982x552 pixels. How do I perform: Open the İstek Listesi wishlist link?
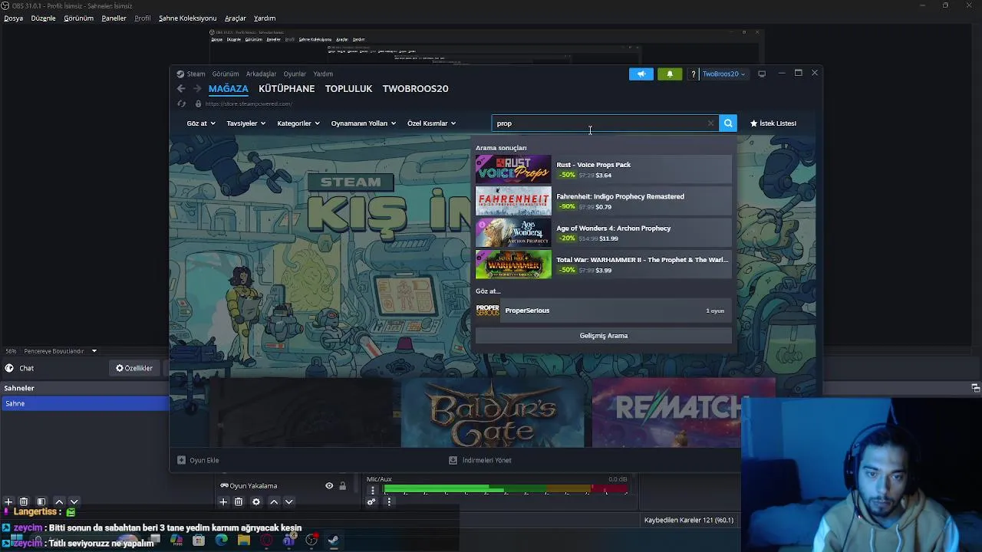coord(773,123)
